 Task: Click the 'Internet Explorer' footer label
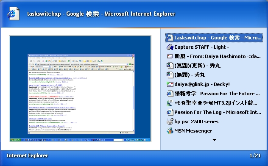(27, 155)
